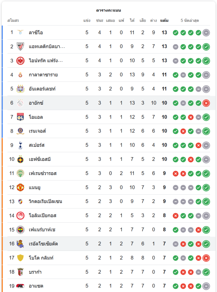Click the Lazio club crest icon
217x292 pixels.
pyautogui.click(x=20, y=32)
